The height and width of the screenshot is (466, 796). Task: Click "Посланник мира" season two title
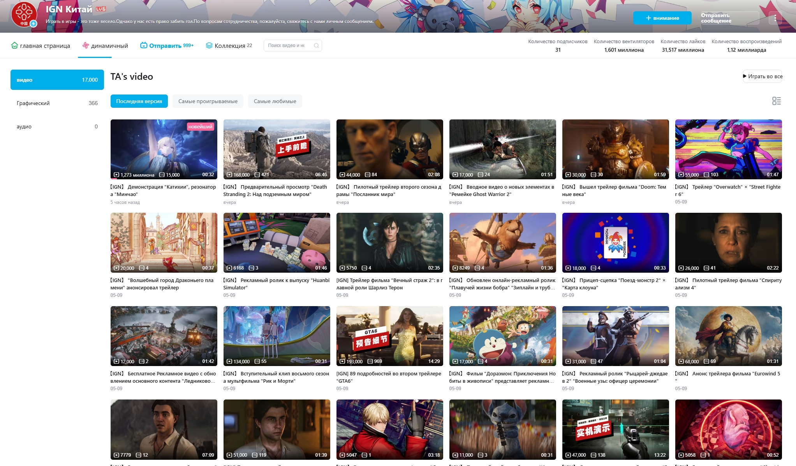click(x=389, y=191)
